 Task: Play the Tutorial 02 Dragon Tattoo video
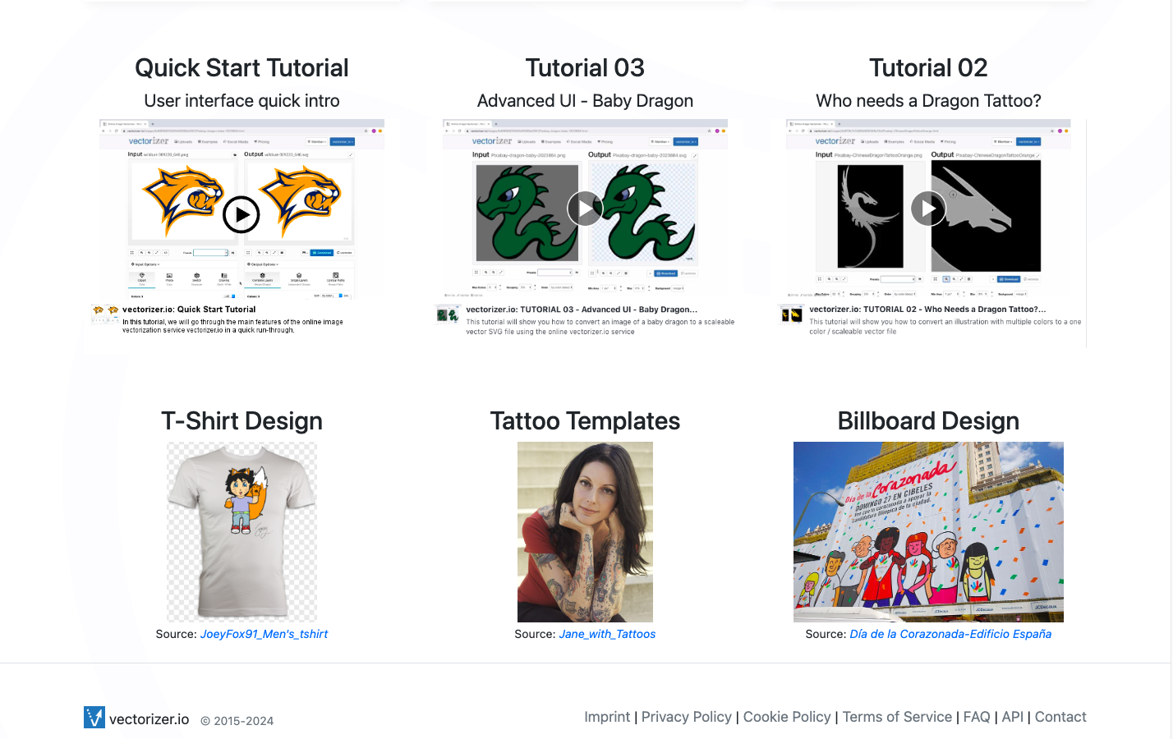[x=928, y=209]
